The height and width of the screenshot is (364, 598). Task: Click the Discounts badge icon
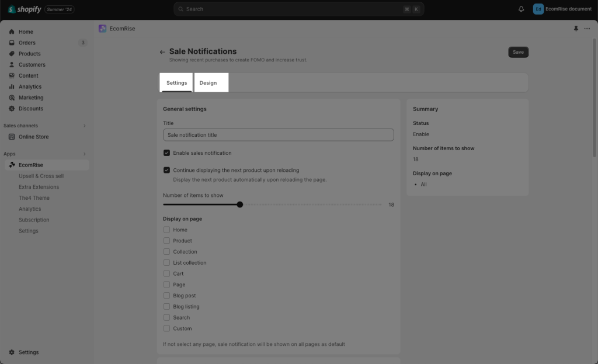(12, 109)
